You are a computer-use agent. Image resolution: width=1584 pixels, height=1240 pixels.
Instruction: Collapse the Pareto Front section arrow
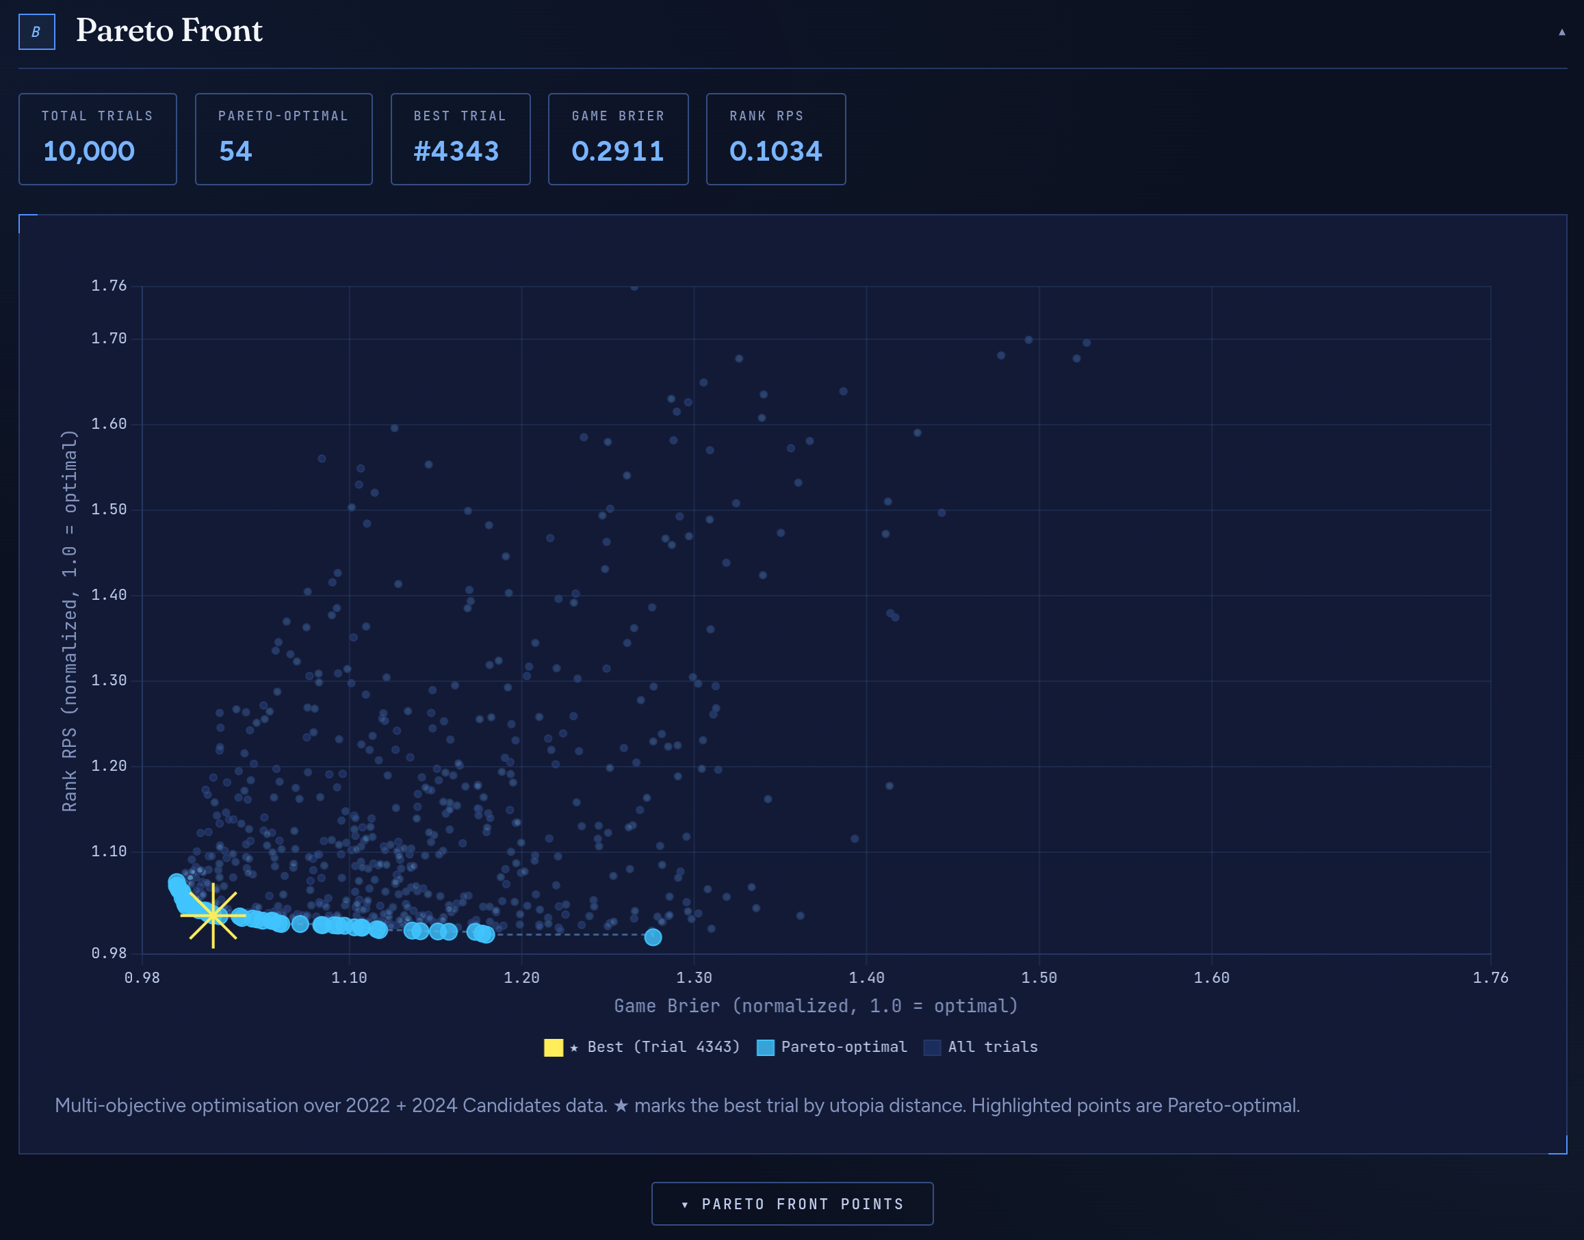pyautogui.click(x=1561, y=32)
